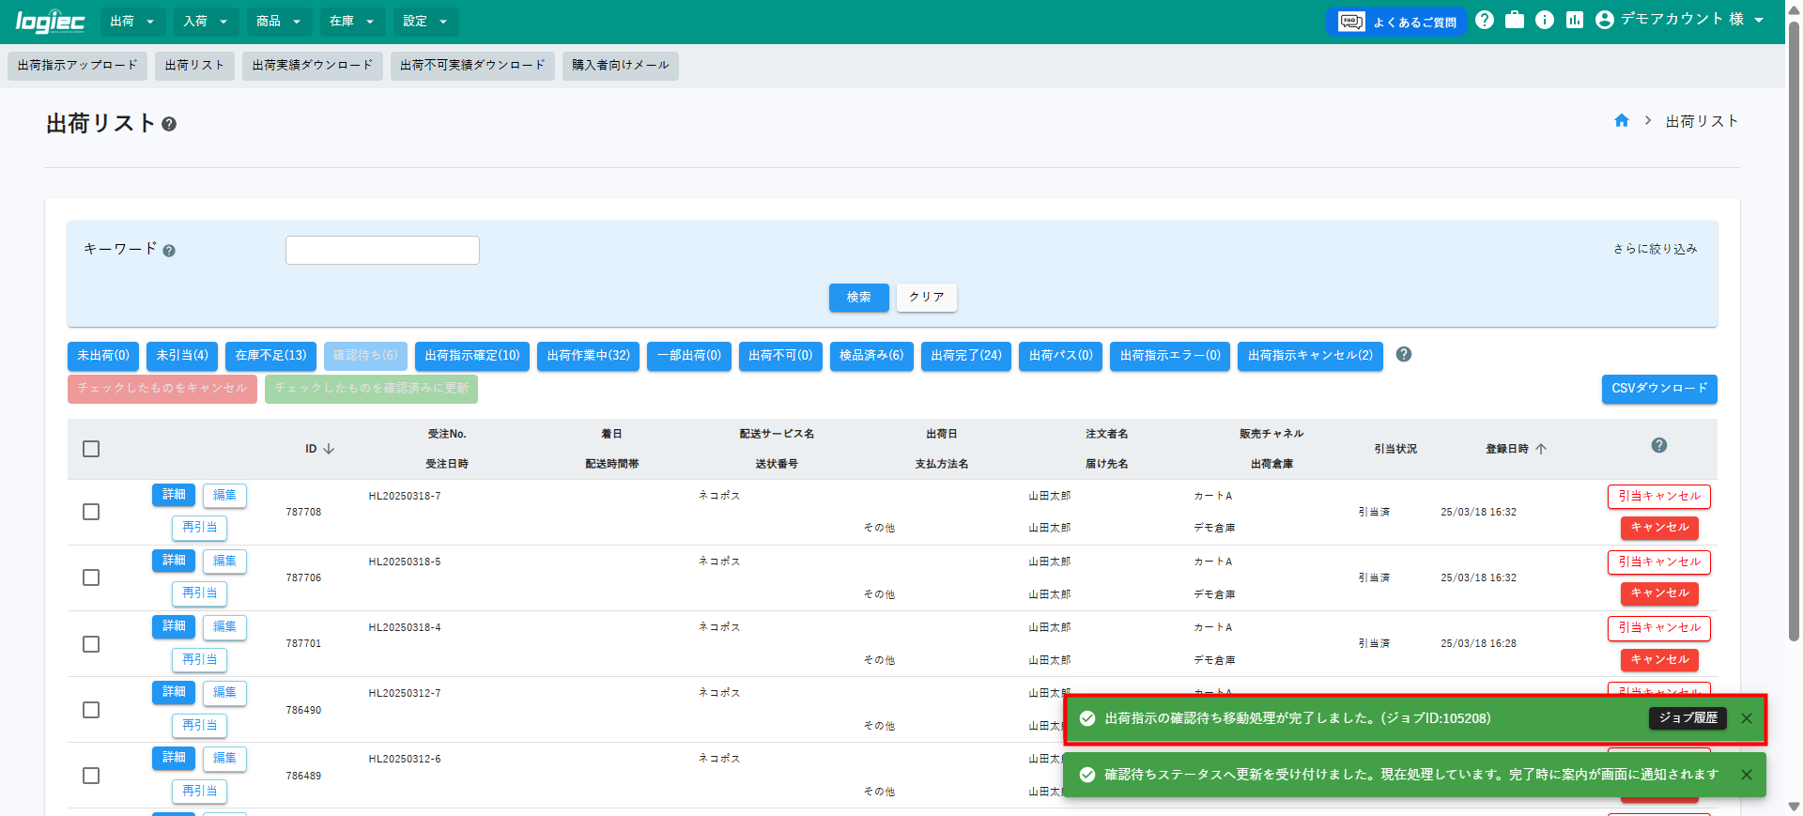
Task: Open the 在庫 dropdown menu
Action: coord(352,22)
